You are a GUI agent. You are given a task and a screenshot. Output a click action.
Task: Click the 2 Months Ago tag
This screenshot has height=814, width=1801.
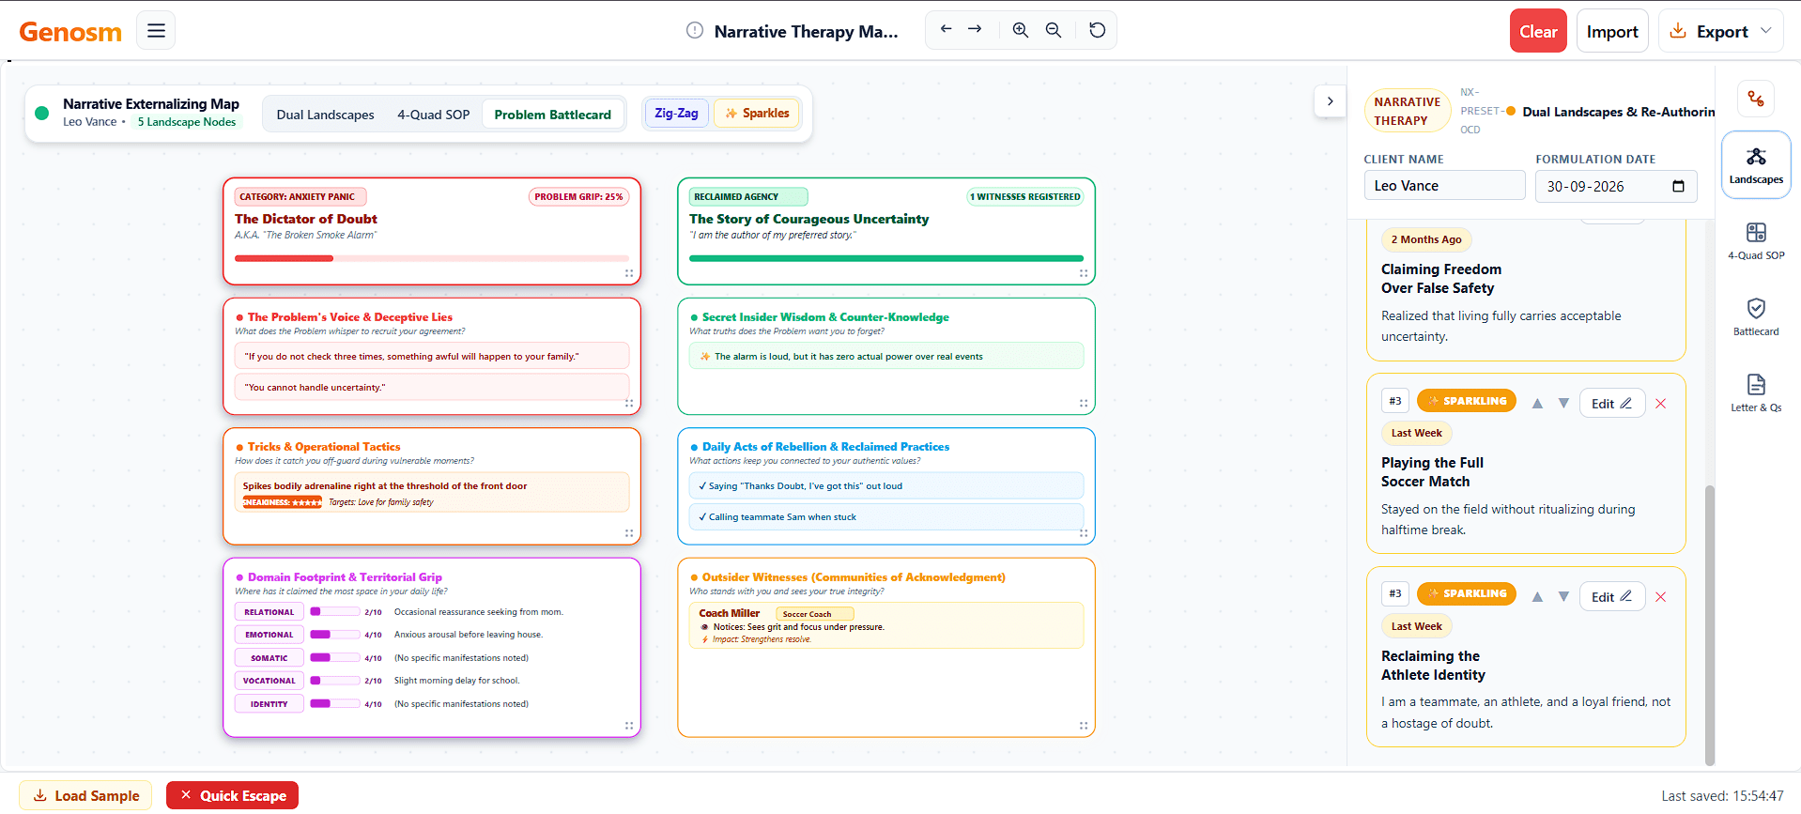tap(1425, 239)
